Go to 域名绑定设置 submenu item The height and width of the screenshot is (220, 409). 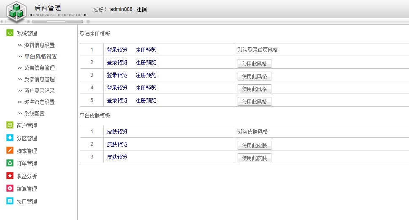39,102
